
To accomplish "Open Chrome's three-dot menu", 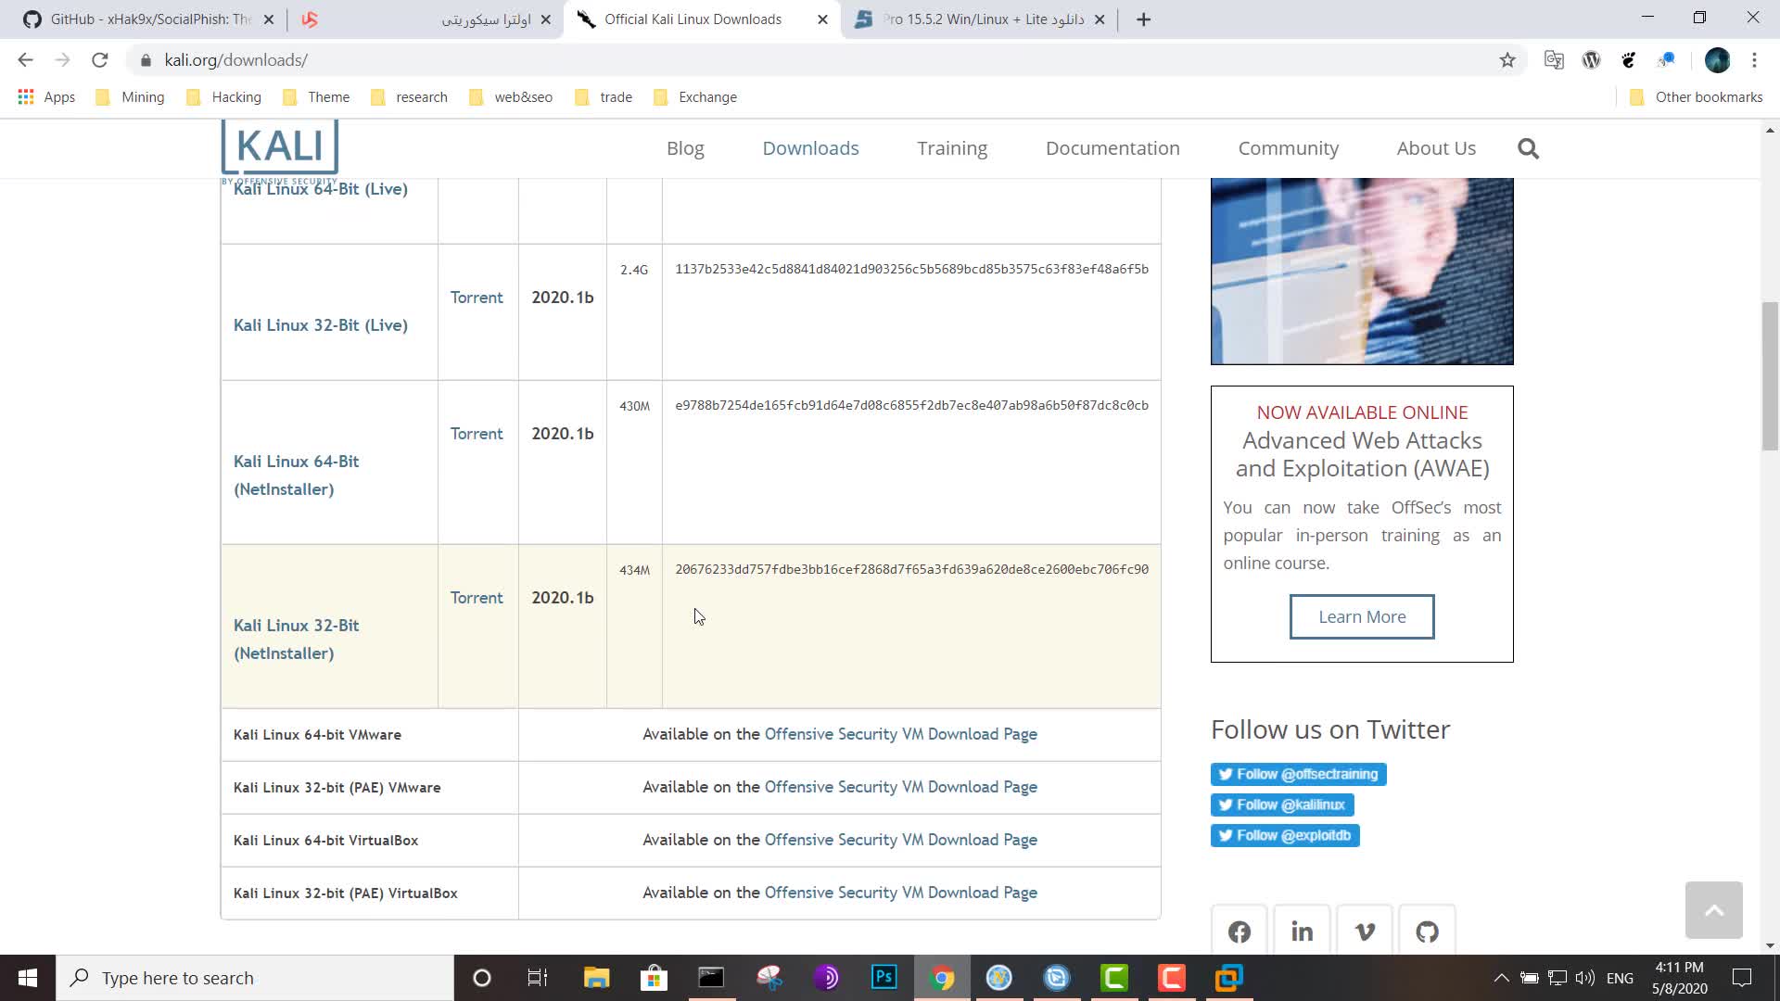I will [1754, 60].
